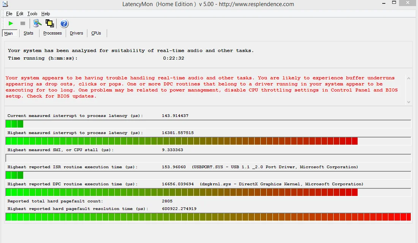Click the empty SMI or CPU stall bar
Viewport: 418px width, 243px height.
[208, 158]
